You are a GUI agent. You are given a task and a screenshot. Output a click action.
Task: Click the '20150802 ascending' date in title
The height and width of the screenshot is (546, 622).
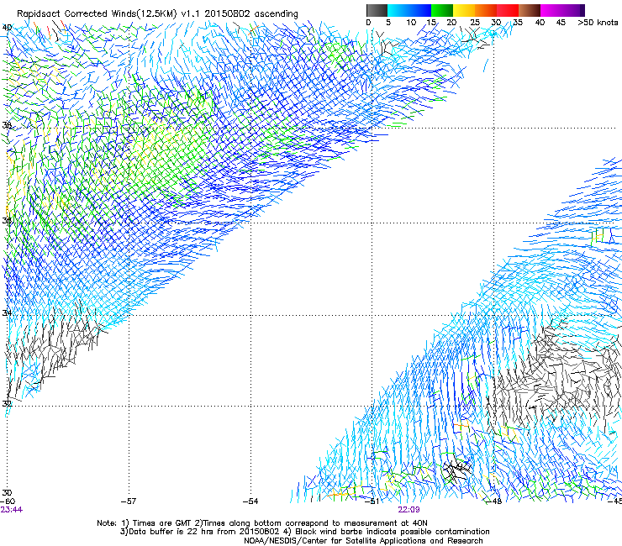click(251, 13)
